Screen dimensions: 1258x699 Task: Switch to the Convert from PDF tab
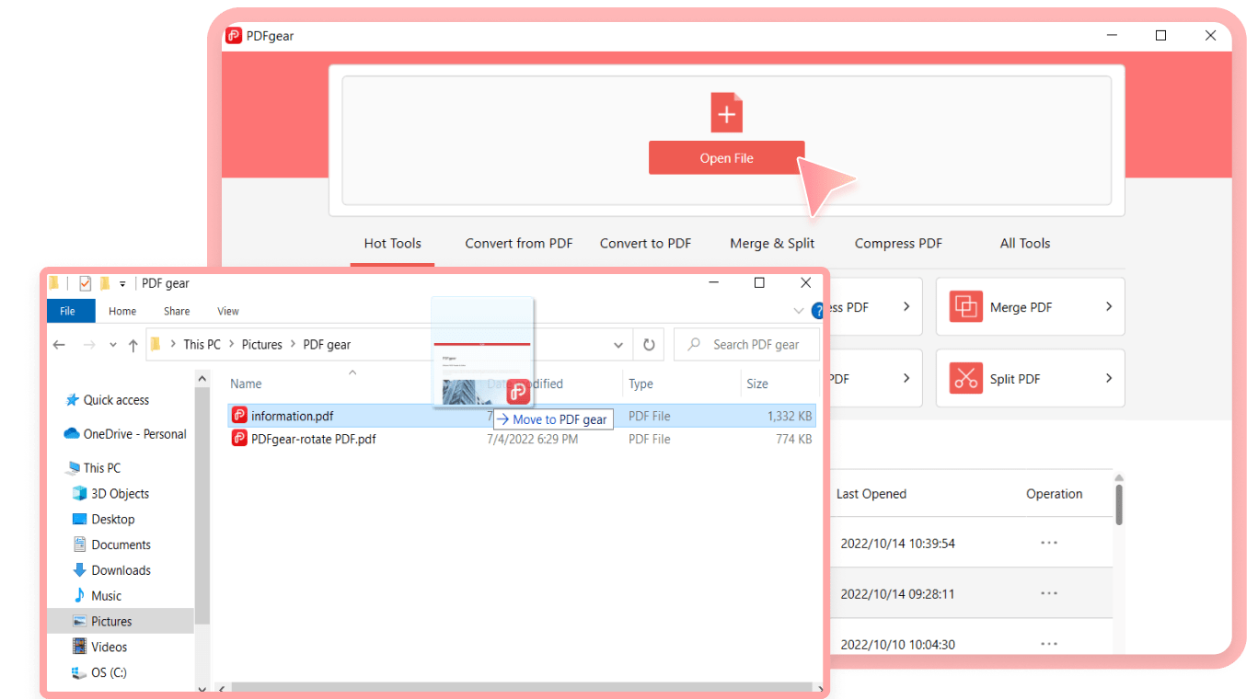coord(518,244)
